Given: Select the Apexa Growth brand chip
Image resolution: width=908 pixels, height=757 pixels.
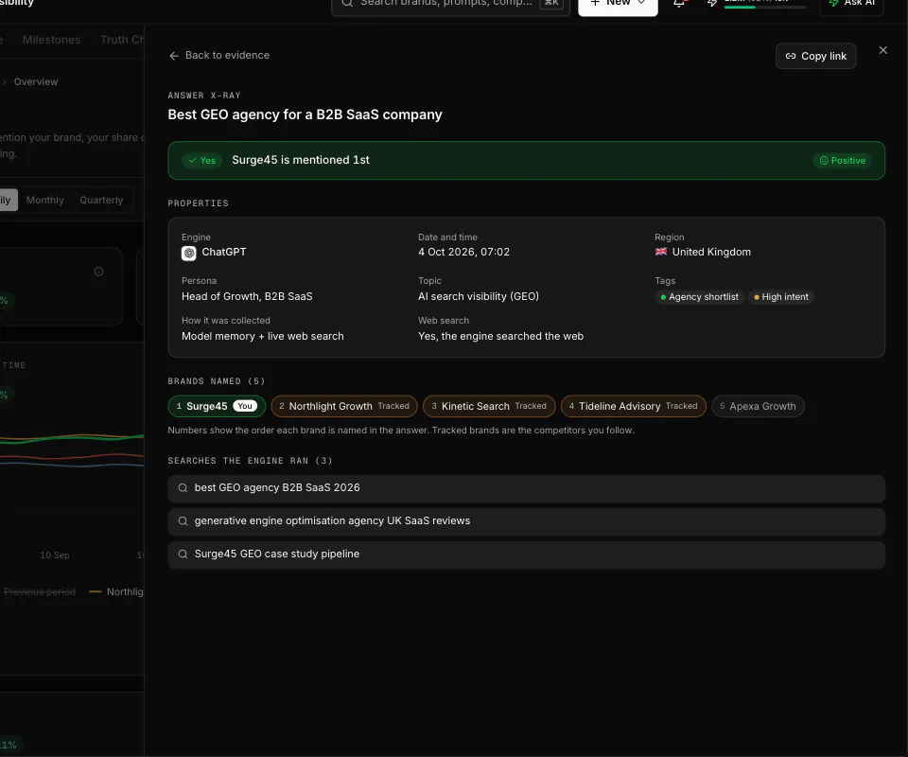Looking at the screenshot, I should (x=758, y=406).
